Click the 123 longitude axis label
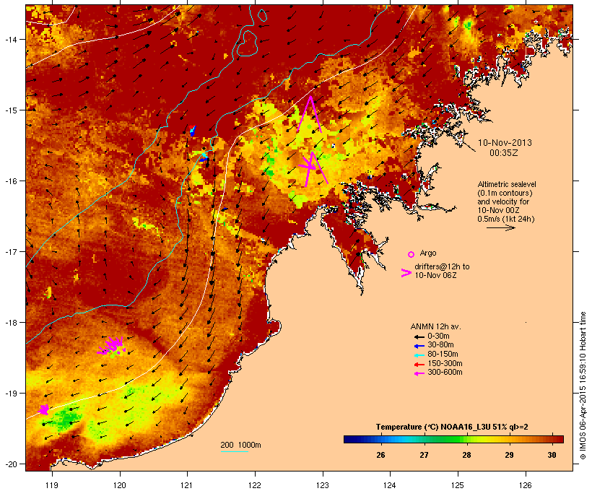The width and height of the screenshot is (592, 491). coord(323,485)
